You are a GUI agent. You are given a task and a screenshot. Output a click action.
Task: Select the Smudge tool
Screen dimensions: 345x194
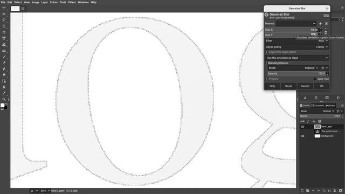(4, 75)
